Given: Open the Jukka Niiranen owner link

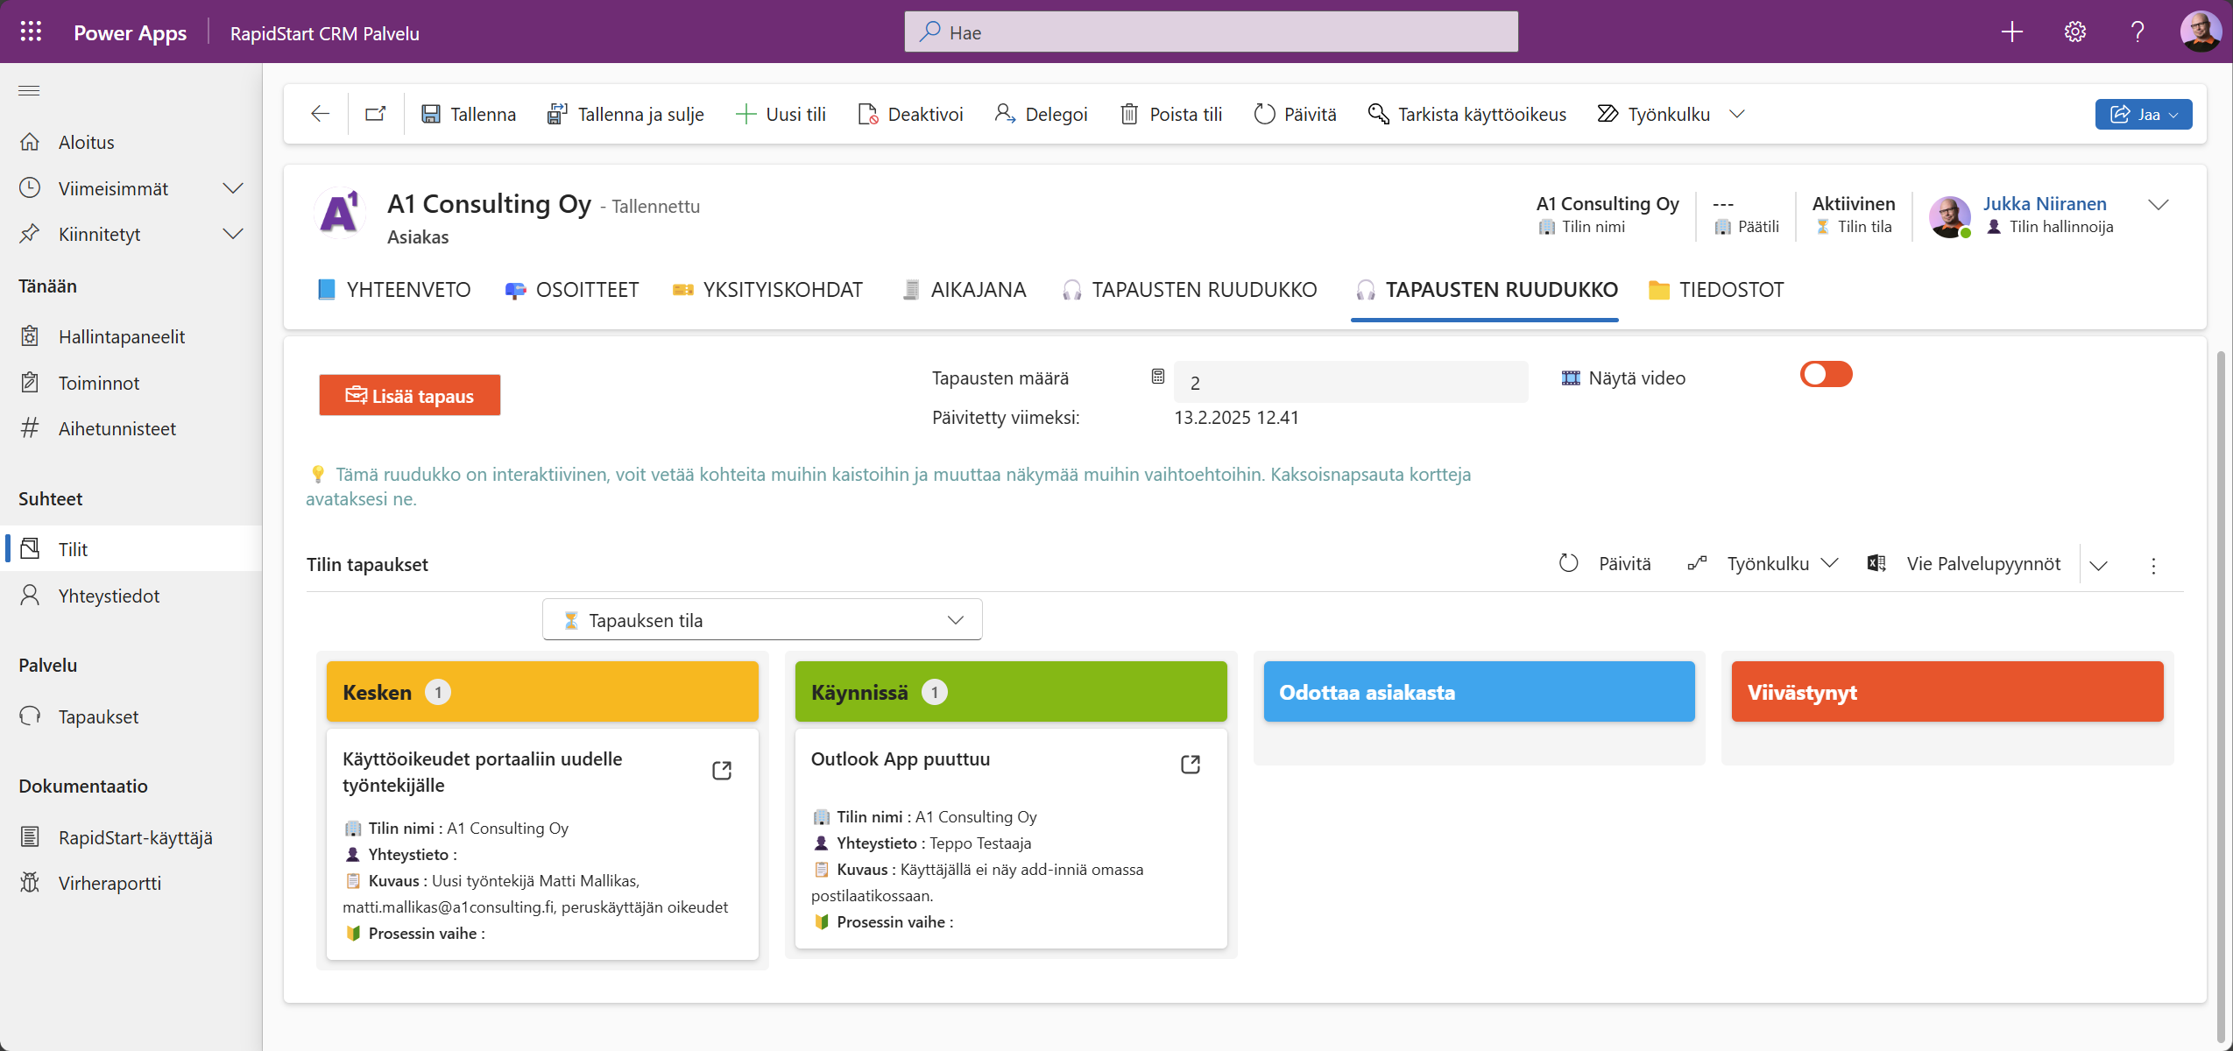Looking at the screenshot, I should pyautogui.click(x=2046, y=203).
